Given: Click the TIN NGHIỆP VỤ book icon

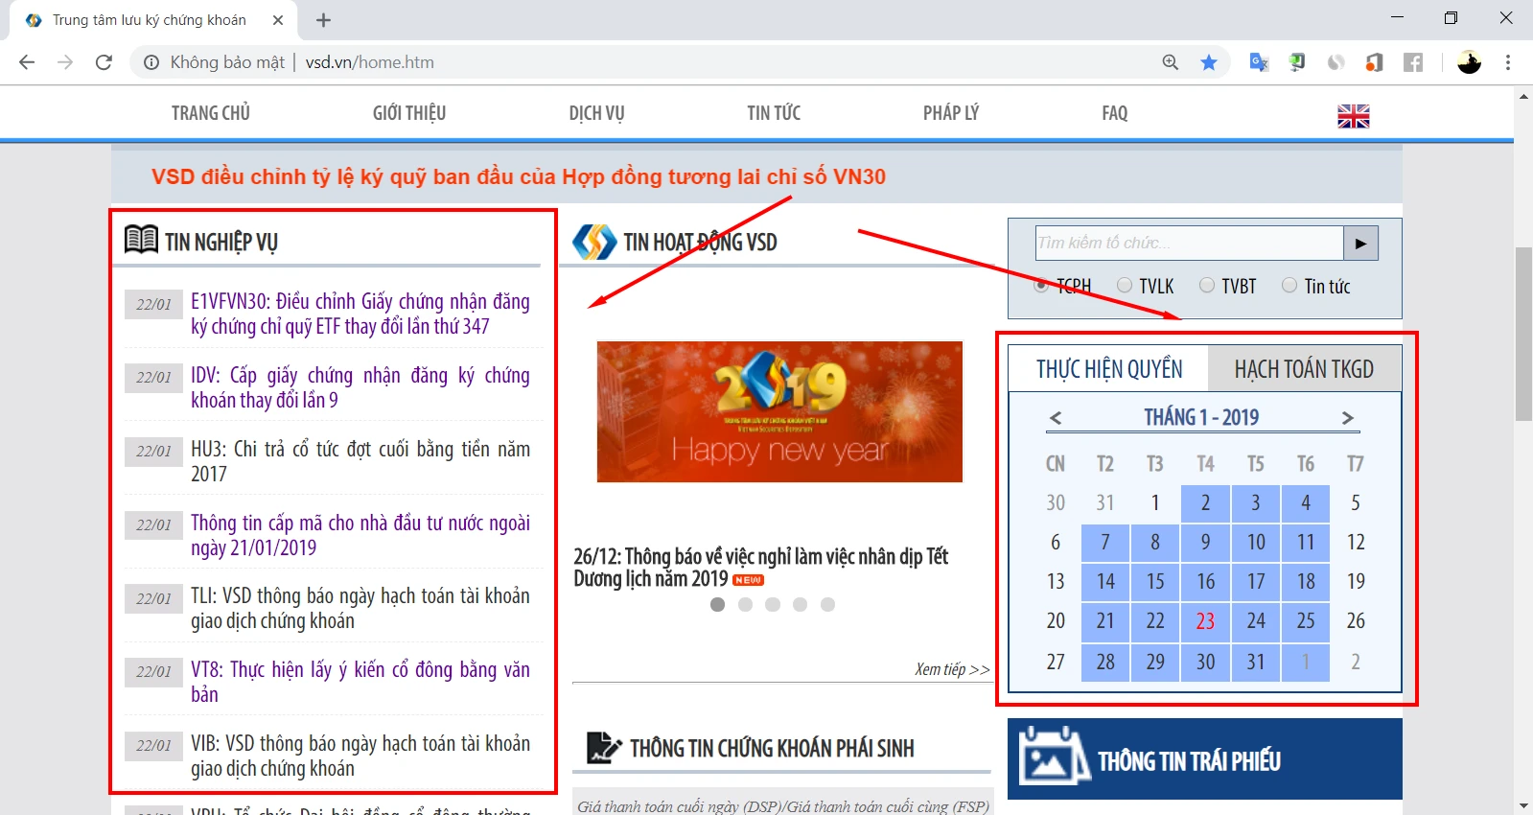Looking at the screenshot, I should pyautogui.click(x=142, y=239).
